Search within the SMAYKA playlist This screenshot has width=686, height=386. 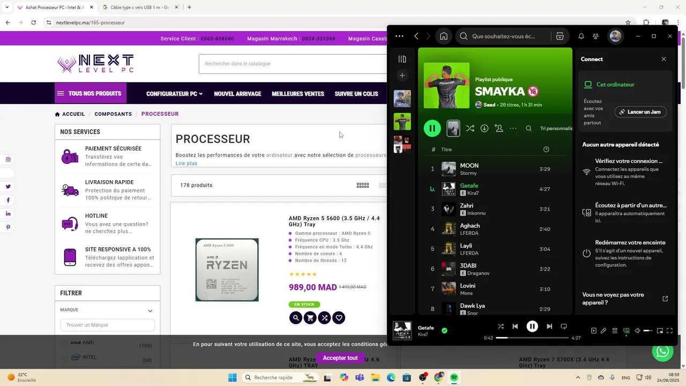click(529, 128)
